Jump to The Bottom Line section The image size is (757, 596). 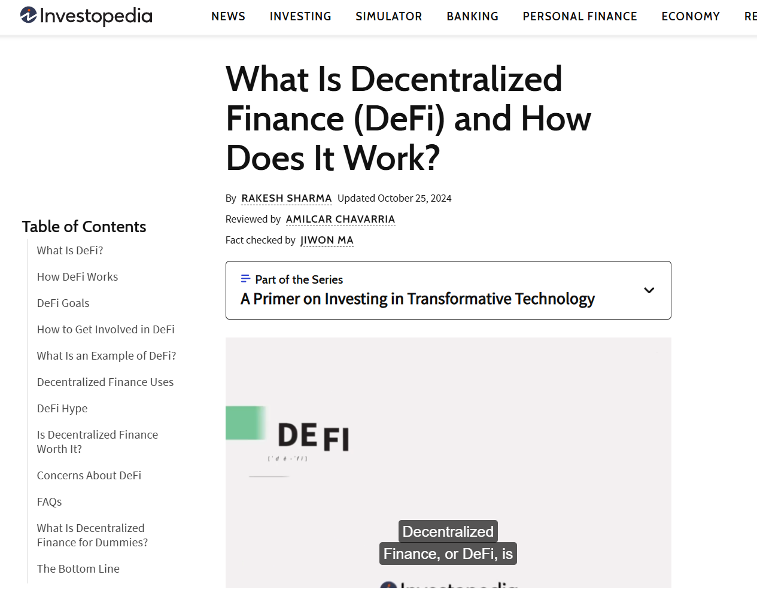point(78,569)
